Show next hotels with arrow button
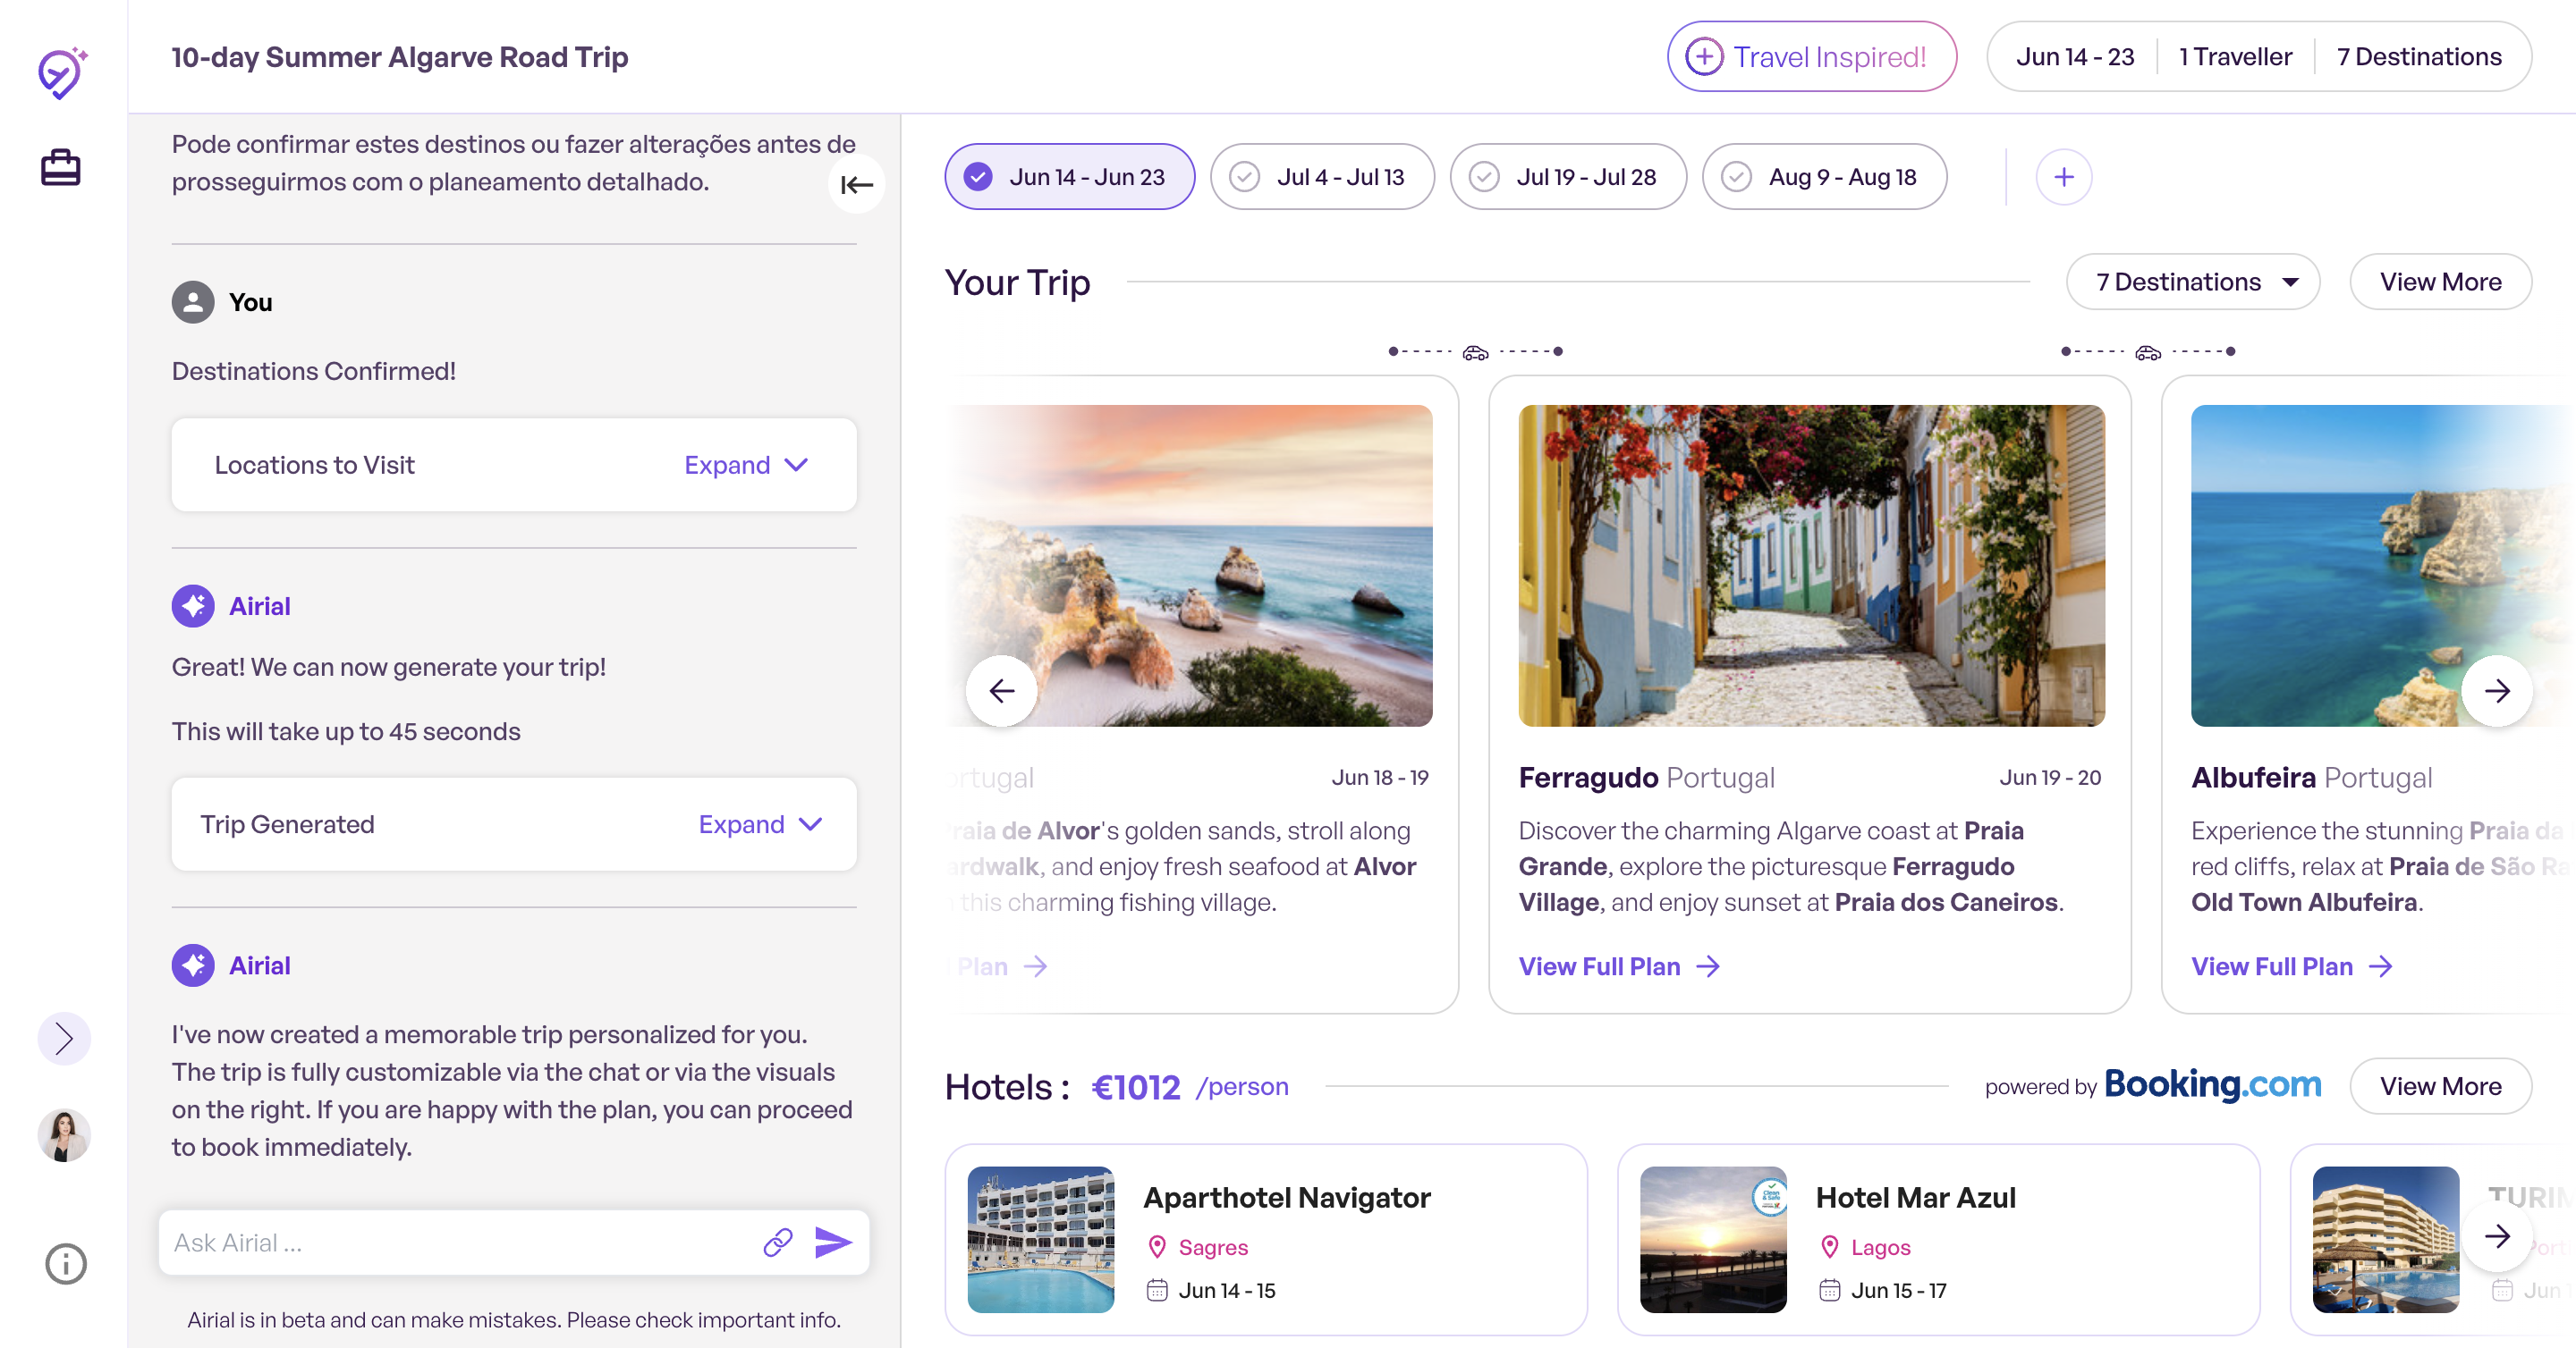The image size is (2576, 1348). click(2497, 1236)
